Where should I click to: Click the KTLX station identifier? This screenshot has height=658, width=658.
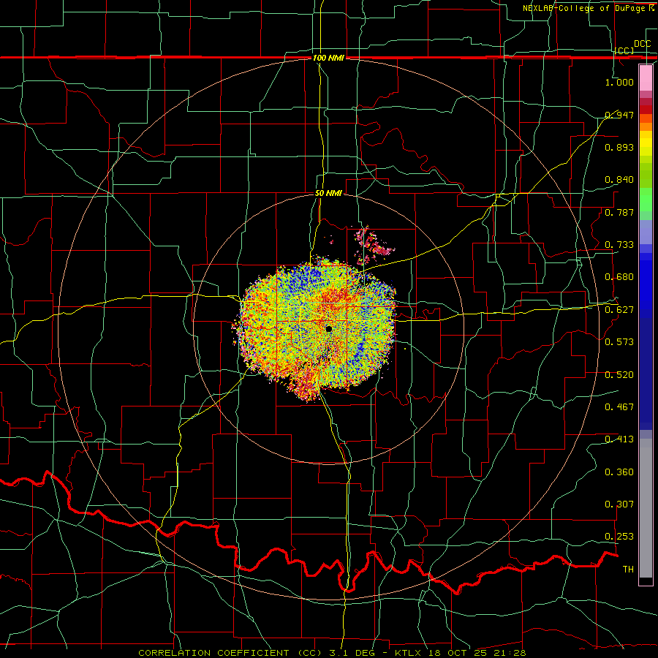pos(407,653)
